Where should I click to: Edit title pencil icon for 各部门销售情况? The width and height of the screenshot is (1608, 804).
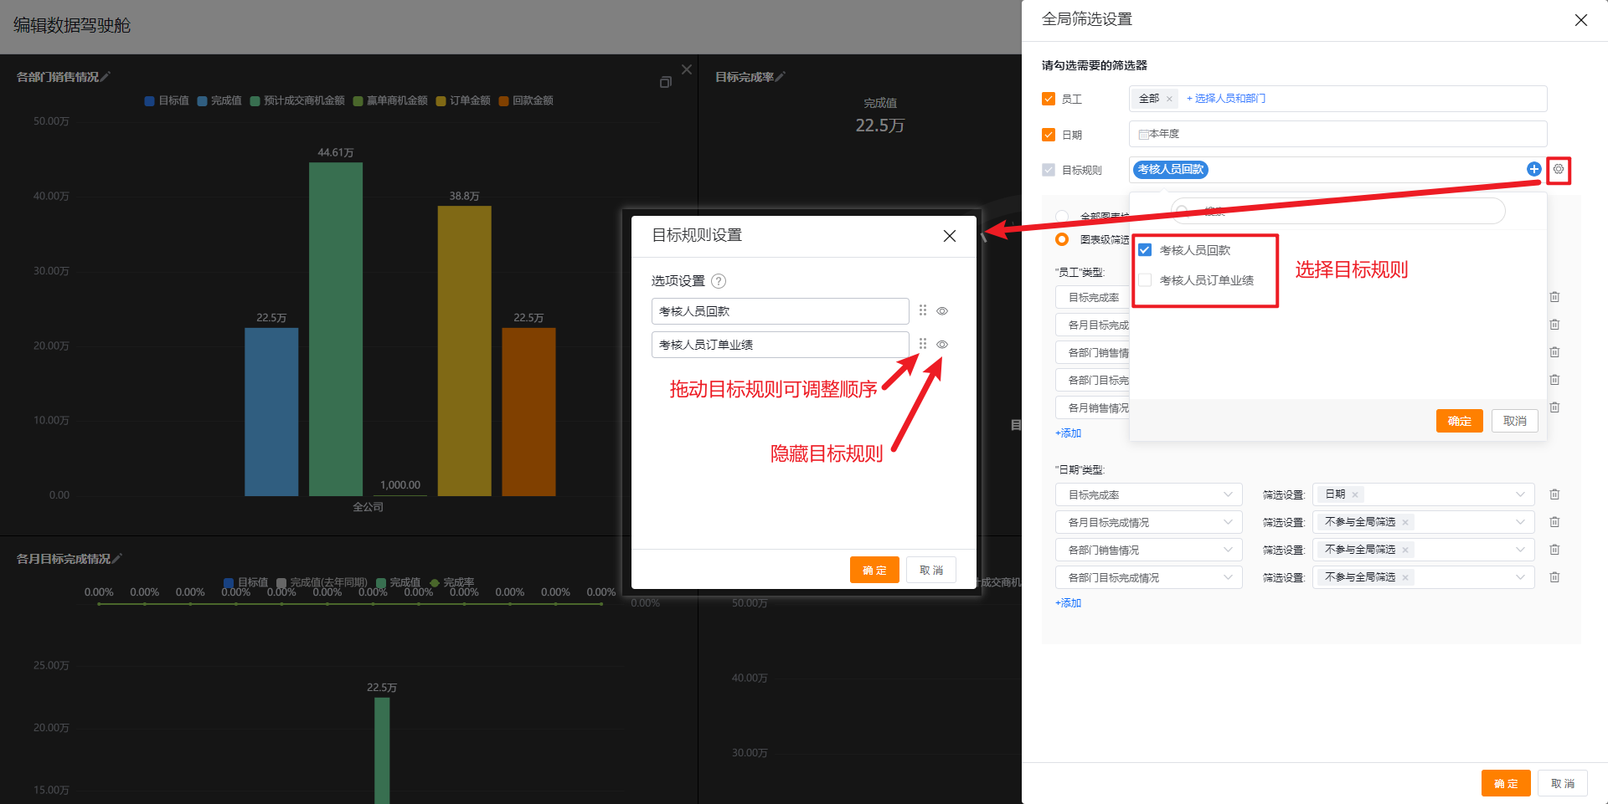tap(106, 77)
